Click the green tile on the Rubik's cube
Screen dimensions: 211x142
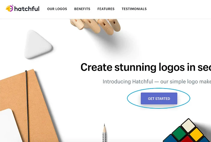pyautogui.click(x=179, y=133)
